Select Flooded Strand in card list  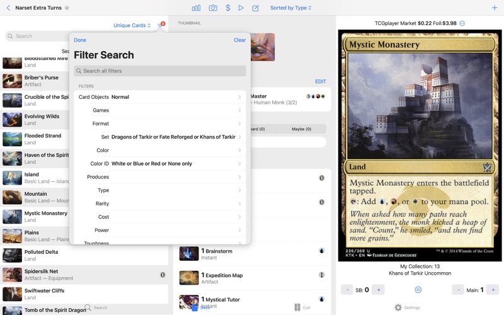[x=35, y=139]
